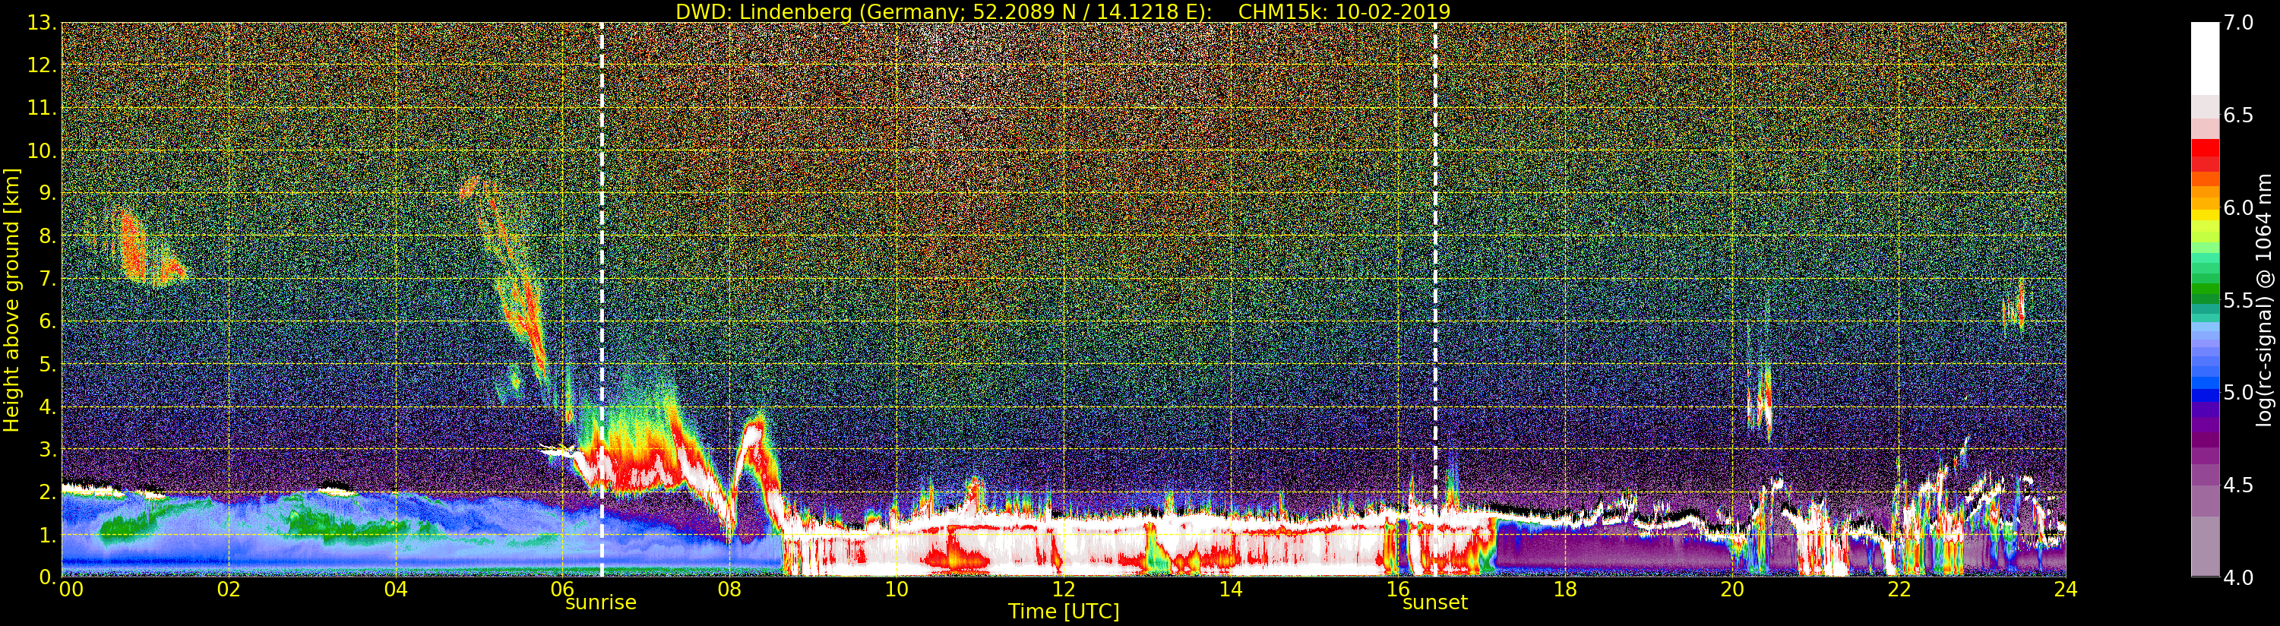Click the height axis tick '4.'

pyautogui.click(x=47, y=407)
